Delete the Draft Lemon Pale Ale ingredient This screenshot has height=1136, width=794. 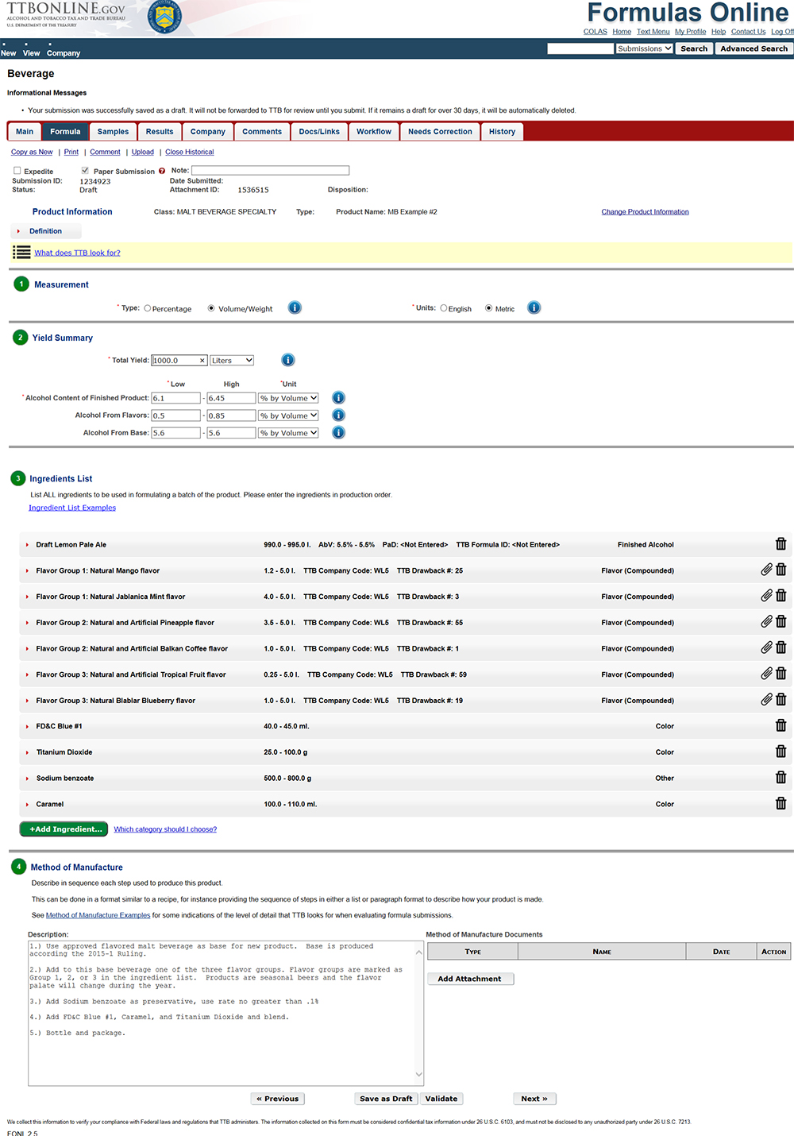[x=781, y=544]
